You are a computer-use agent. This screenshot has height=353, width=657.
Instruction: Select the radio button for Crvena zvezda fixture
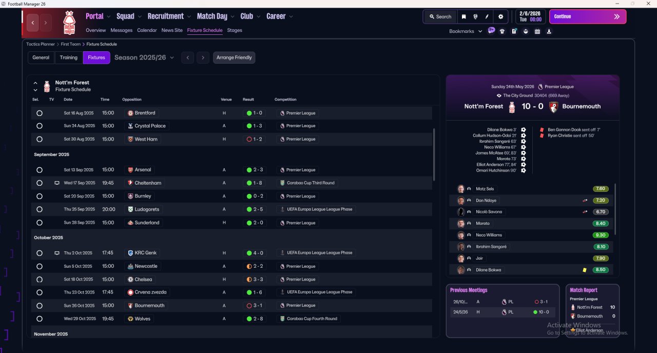tap(40, 292)
